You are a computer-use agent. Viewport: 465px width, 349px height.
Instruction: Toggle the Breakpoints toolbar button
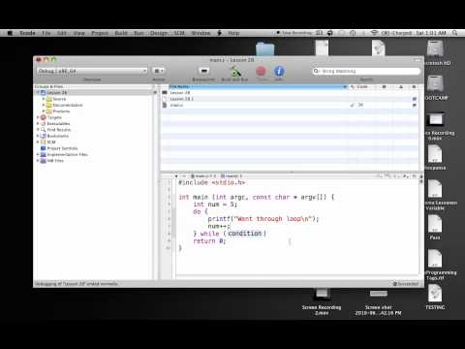point(203,71)
